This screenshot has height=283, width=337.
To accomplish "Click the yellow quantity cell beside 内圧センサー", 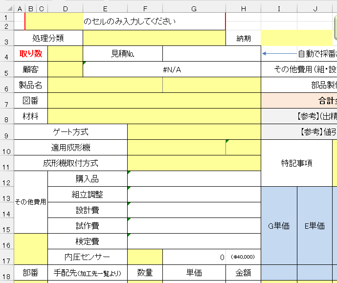I will pos(145,257).
